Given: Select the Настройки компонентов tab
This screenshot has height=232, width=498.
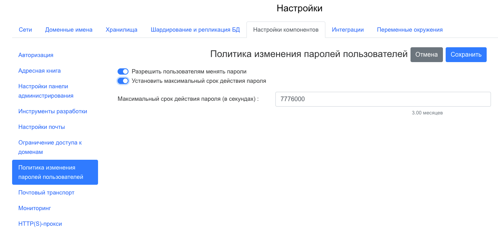Looking at the screenshot, I should (x=286, y=30).
